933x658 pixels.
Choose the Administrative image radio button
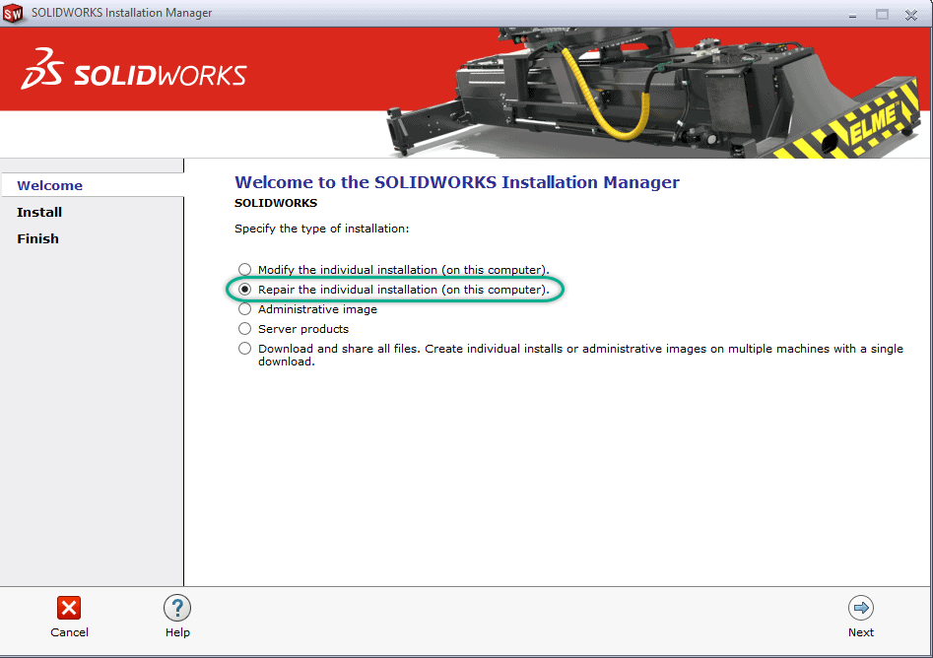click(244, 308)
